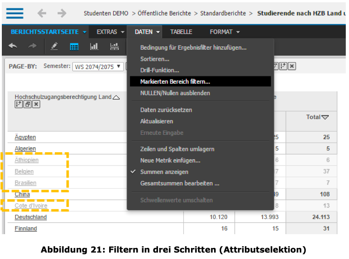Click the China total value 108
This screenshot has height=259, width=349.
coord(325,194)
